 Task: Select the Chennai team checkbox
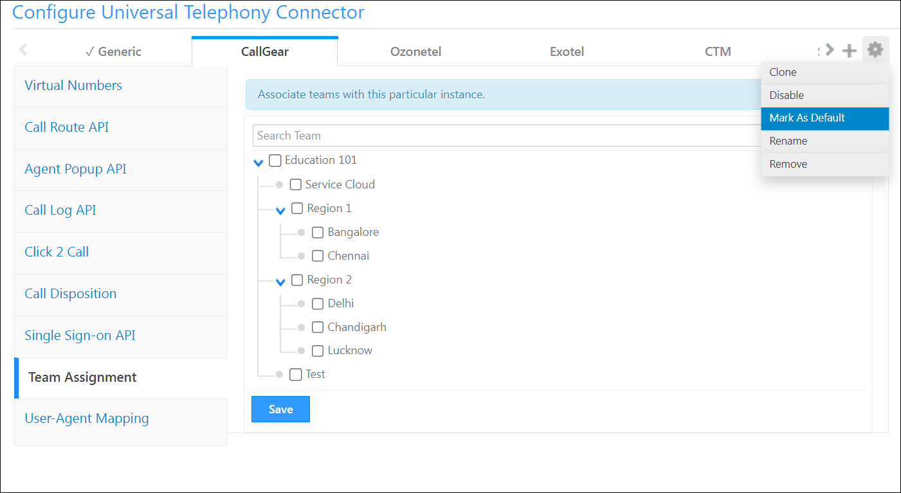point(318,256)
